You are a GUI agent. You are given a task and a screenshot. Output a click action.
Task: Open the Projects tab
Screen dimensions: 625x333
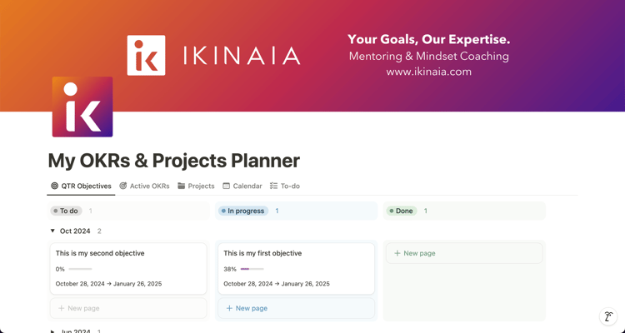[196, 186]
